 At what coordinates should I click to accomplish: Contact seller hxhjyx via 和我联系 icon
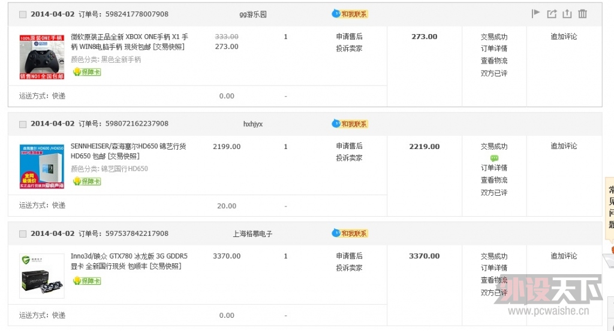(350, 124)
